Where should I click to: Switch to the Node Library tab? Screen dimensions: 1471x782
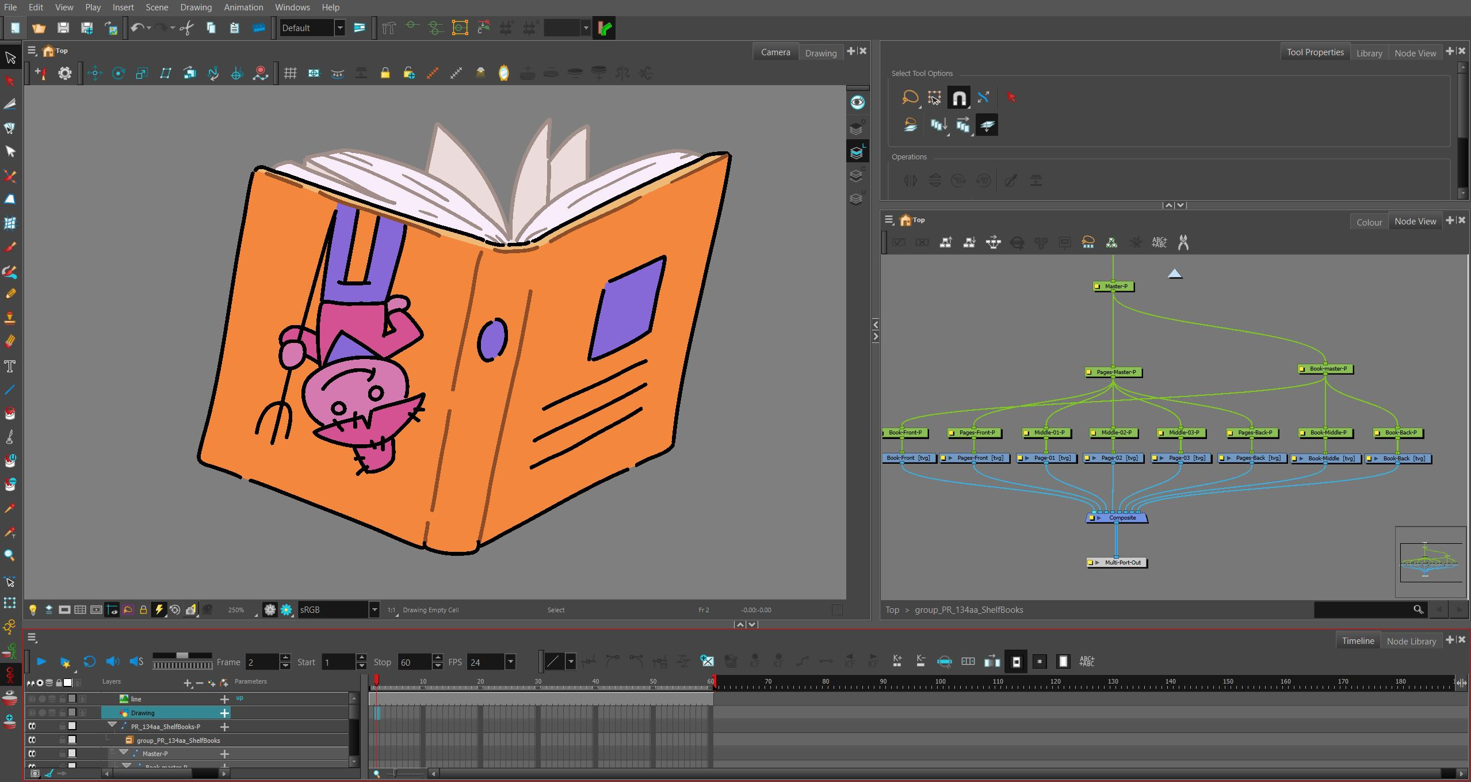[1411, 641]
